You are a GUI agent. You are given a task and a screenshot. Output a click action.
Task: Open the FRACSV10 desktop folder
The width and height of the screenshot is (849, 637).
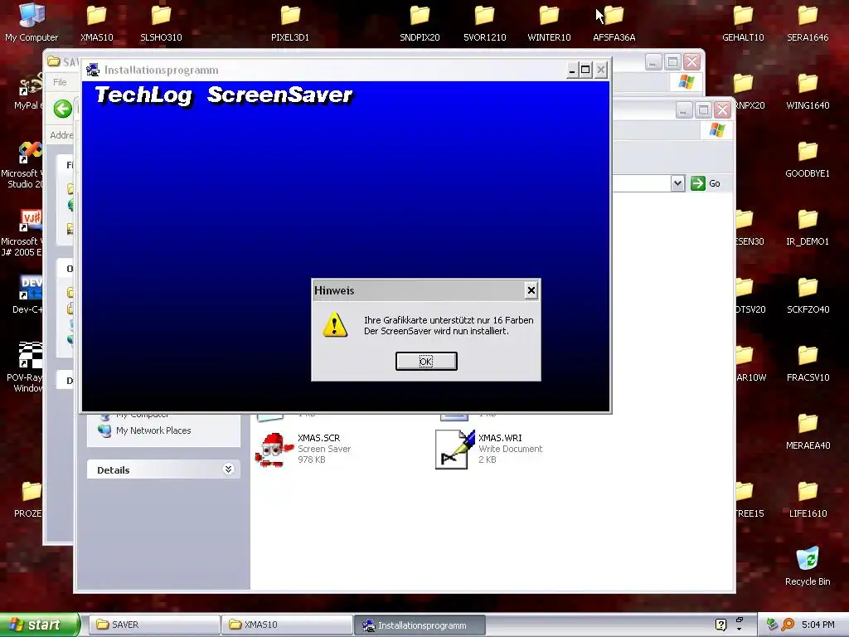pyautogui.click(x=808, y=363)
